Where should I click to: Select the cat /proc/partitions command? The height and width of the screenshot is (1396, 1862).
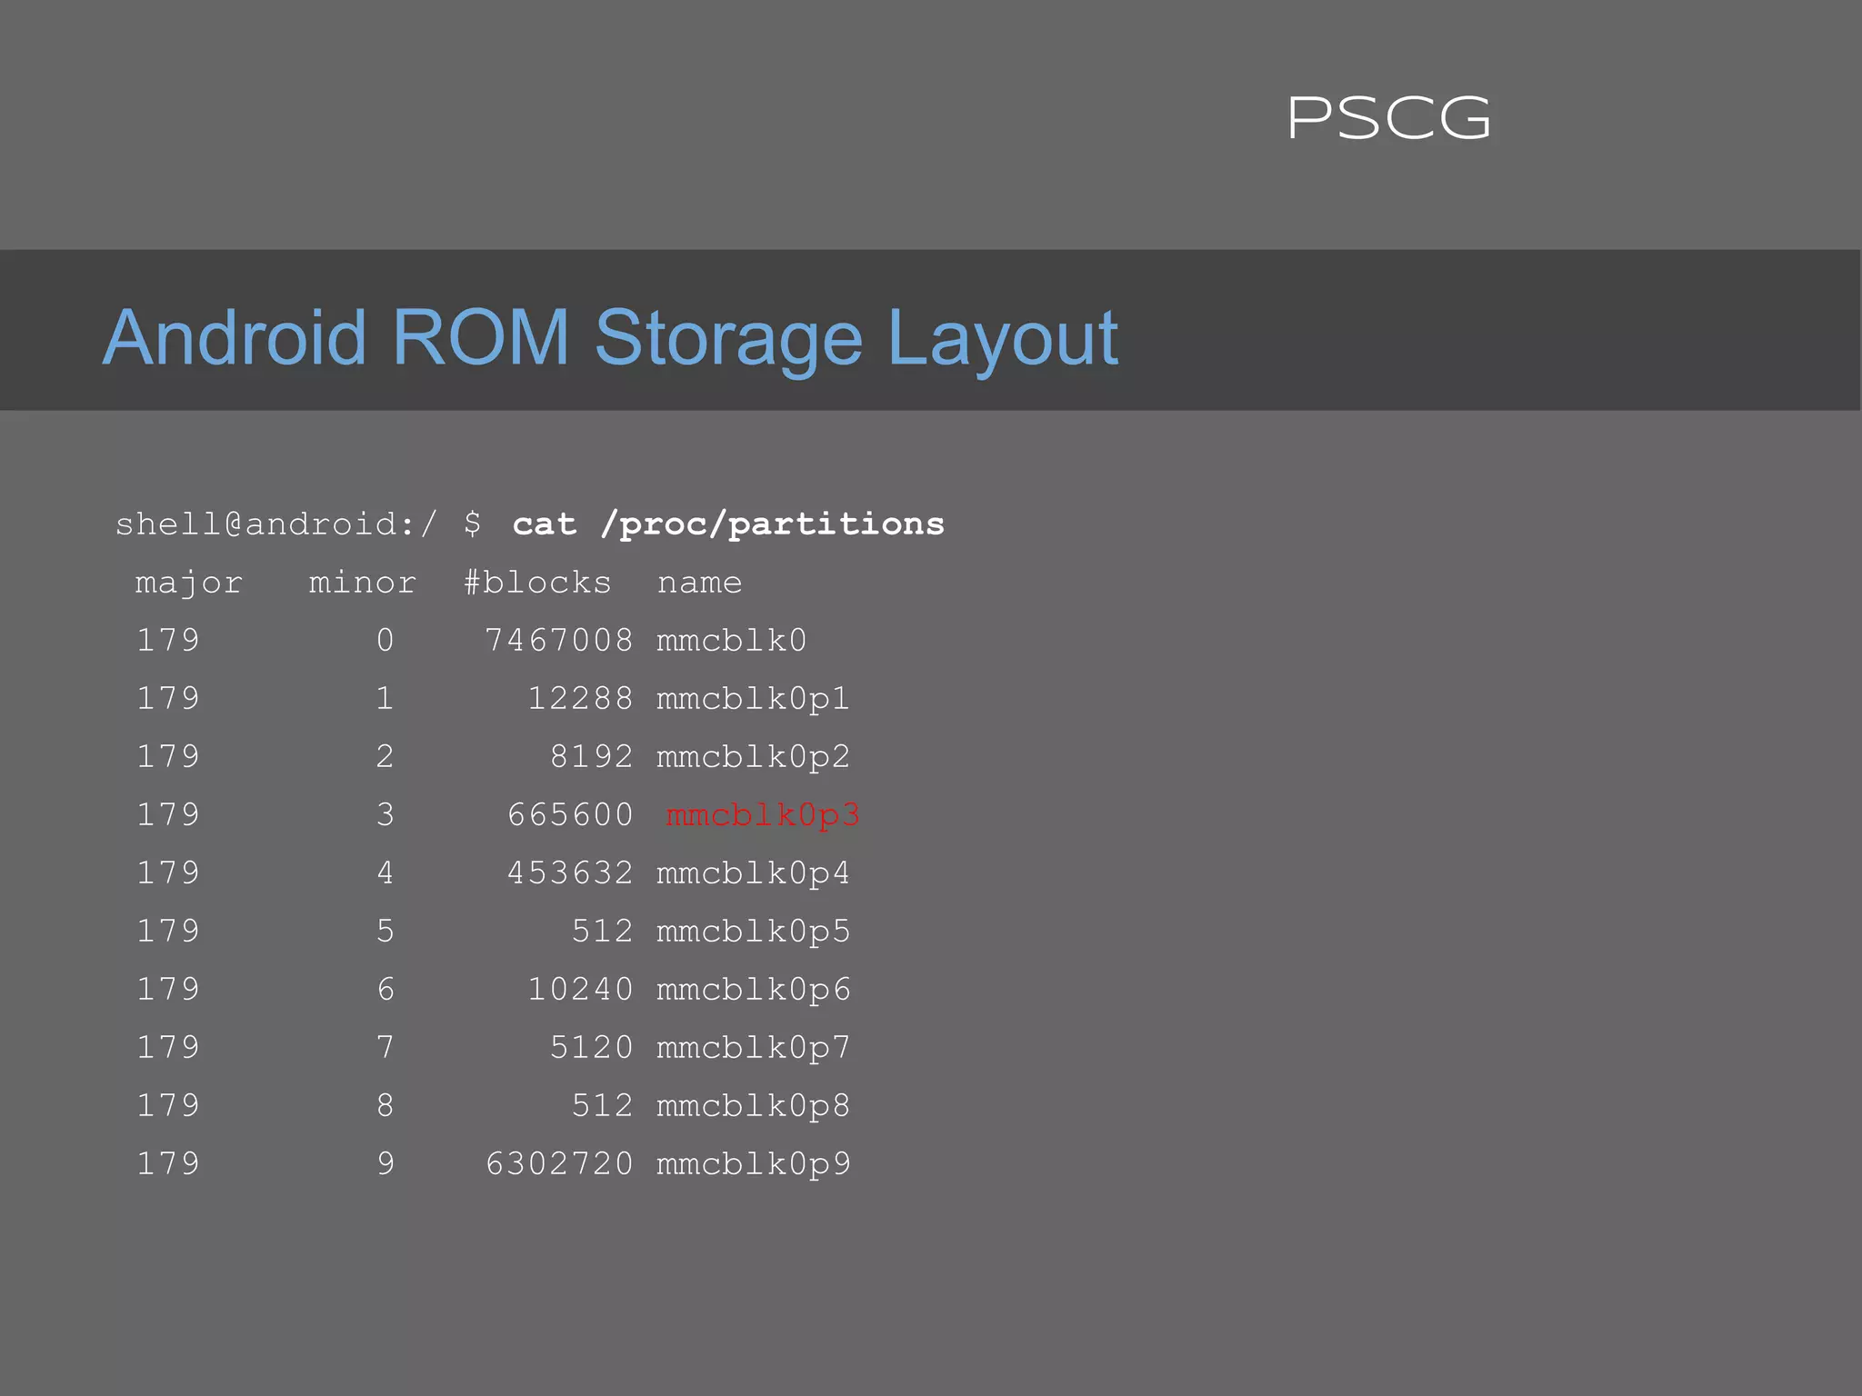click(728, 524)
